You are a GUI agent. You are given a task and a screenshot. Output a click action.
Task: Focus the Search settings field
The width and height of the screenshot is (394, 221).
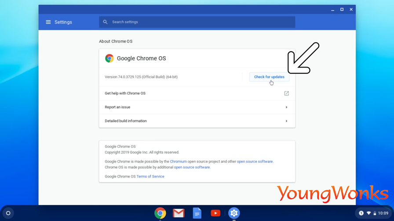197,22
